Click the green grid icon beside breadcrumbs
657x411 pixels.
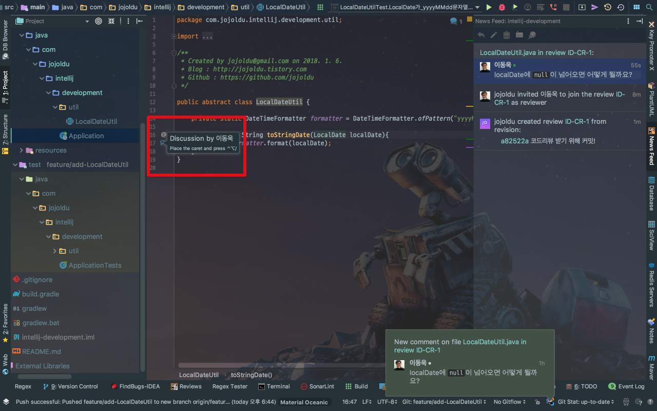pyautogui.click(x=320, y=7)
